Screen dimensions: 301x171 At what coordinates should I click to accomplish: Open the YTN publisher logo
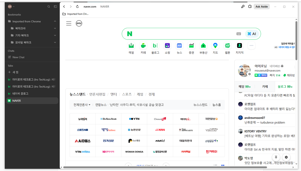(x=134, y=119)
